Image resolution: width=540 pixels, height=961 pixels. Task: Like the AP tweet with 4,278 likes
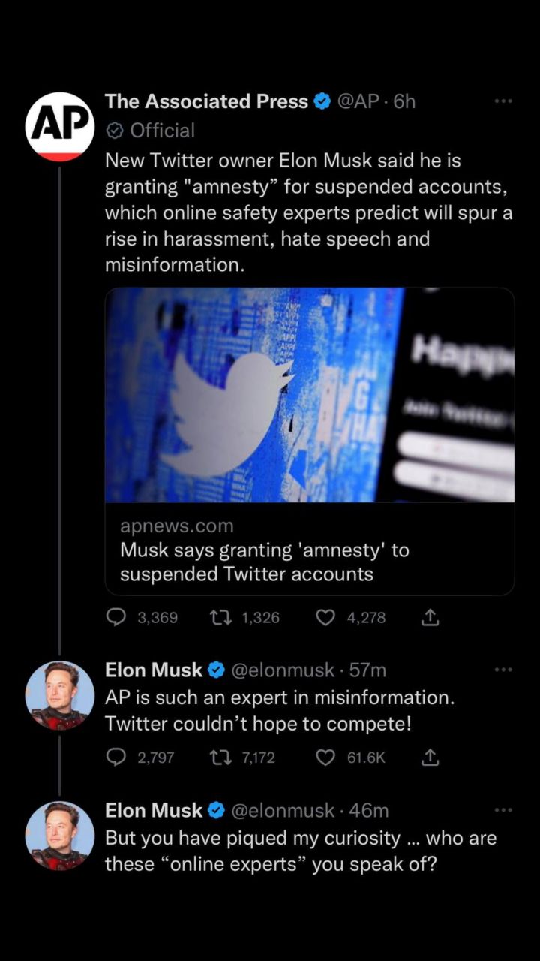pyautogui.click(x=325, y=617)
